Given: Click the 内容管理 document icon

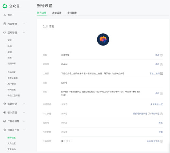Looking at the screenshot, I should (x=4, y=24).
